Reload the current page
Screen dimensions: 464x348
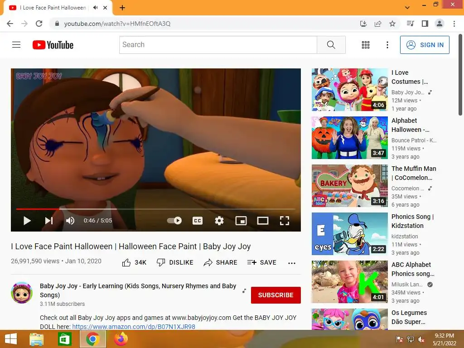[39, 24]
